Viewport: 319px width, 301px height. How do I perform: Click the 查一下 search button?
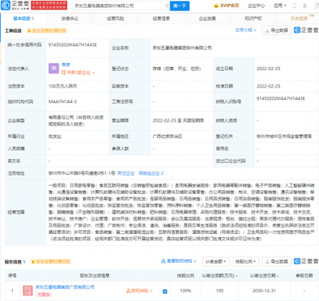[179, 6]
